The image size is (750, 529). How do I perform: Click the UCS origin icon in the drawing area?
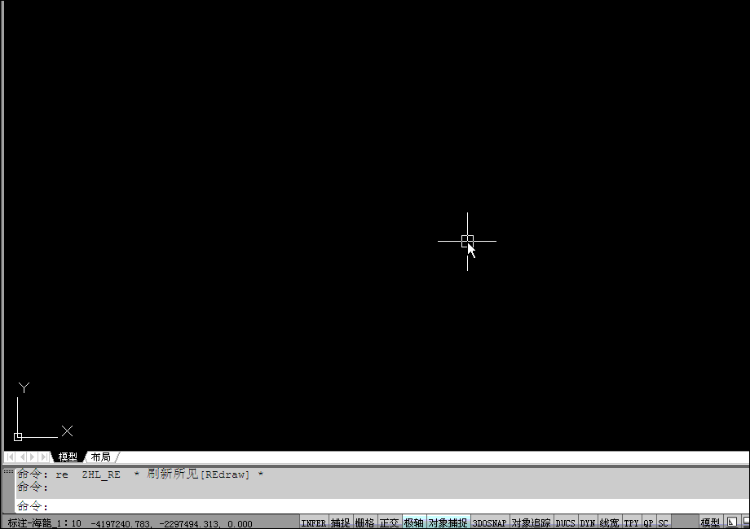click(18, 437)
